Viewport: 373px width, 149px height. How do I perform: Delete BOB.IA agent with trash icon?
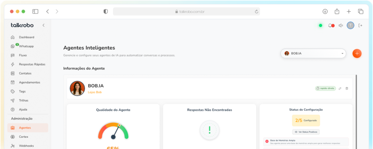[x=347, y=88]
